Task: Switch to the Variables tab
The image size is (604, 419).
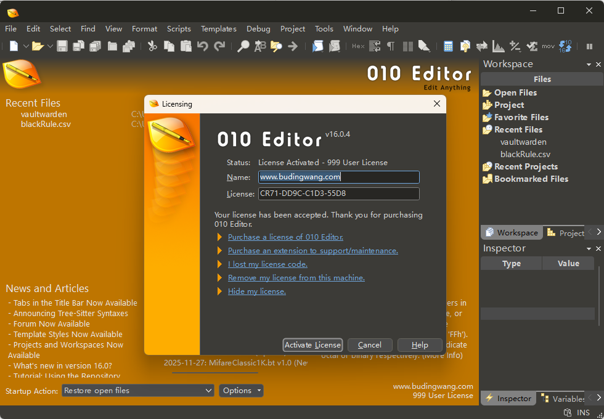Action: point(562,399)
